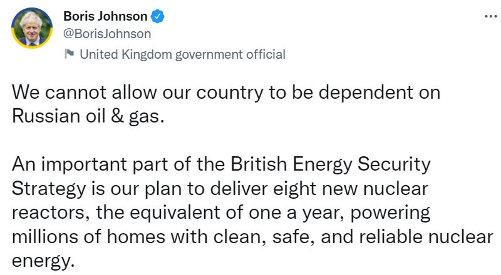Click the word 'reactors,' in the tweet
This screenshot has width=501, height=275.
[x=52, y=212]
